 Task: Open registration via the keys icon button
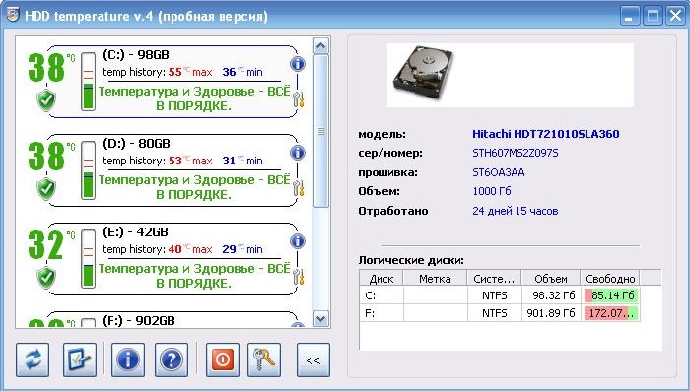coord(264,360)
